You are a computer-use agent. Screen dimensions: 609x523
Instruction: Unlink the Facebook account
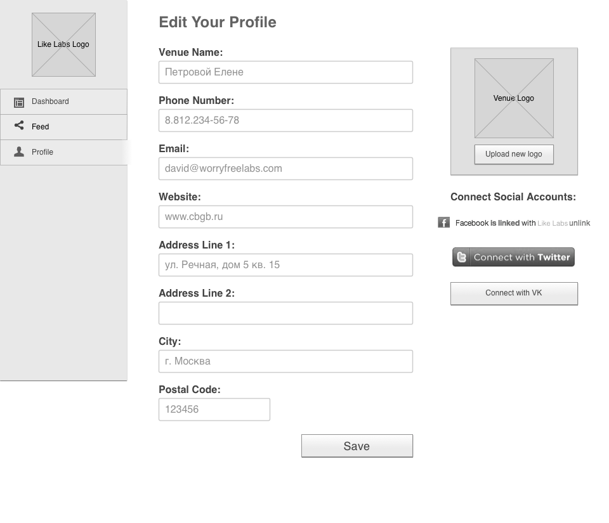click(580, 223)
